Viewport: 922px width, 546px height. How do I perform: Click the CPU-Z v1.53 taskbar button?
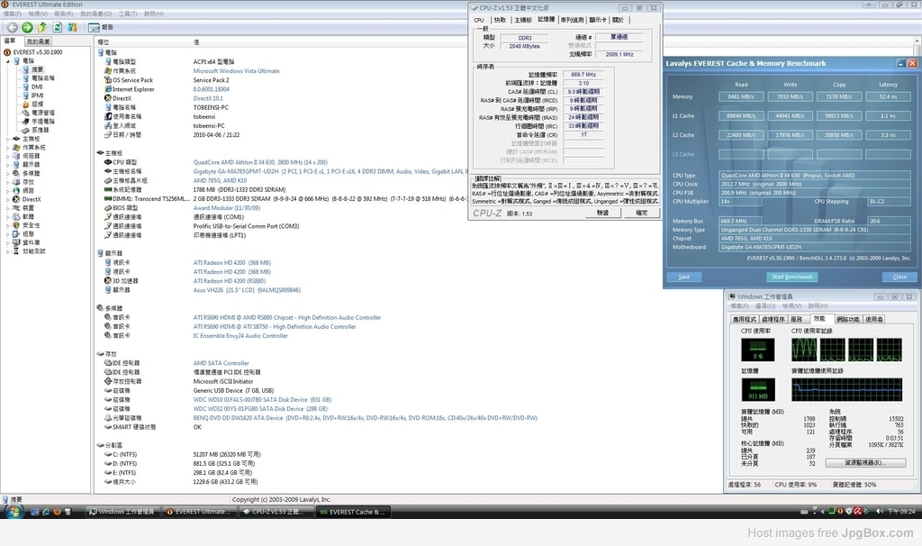[276, 512]
